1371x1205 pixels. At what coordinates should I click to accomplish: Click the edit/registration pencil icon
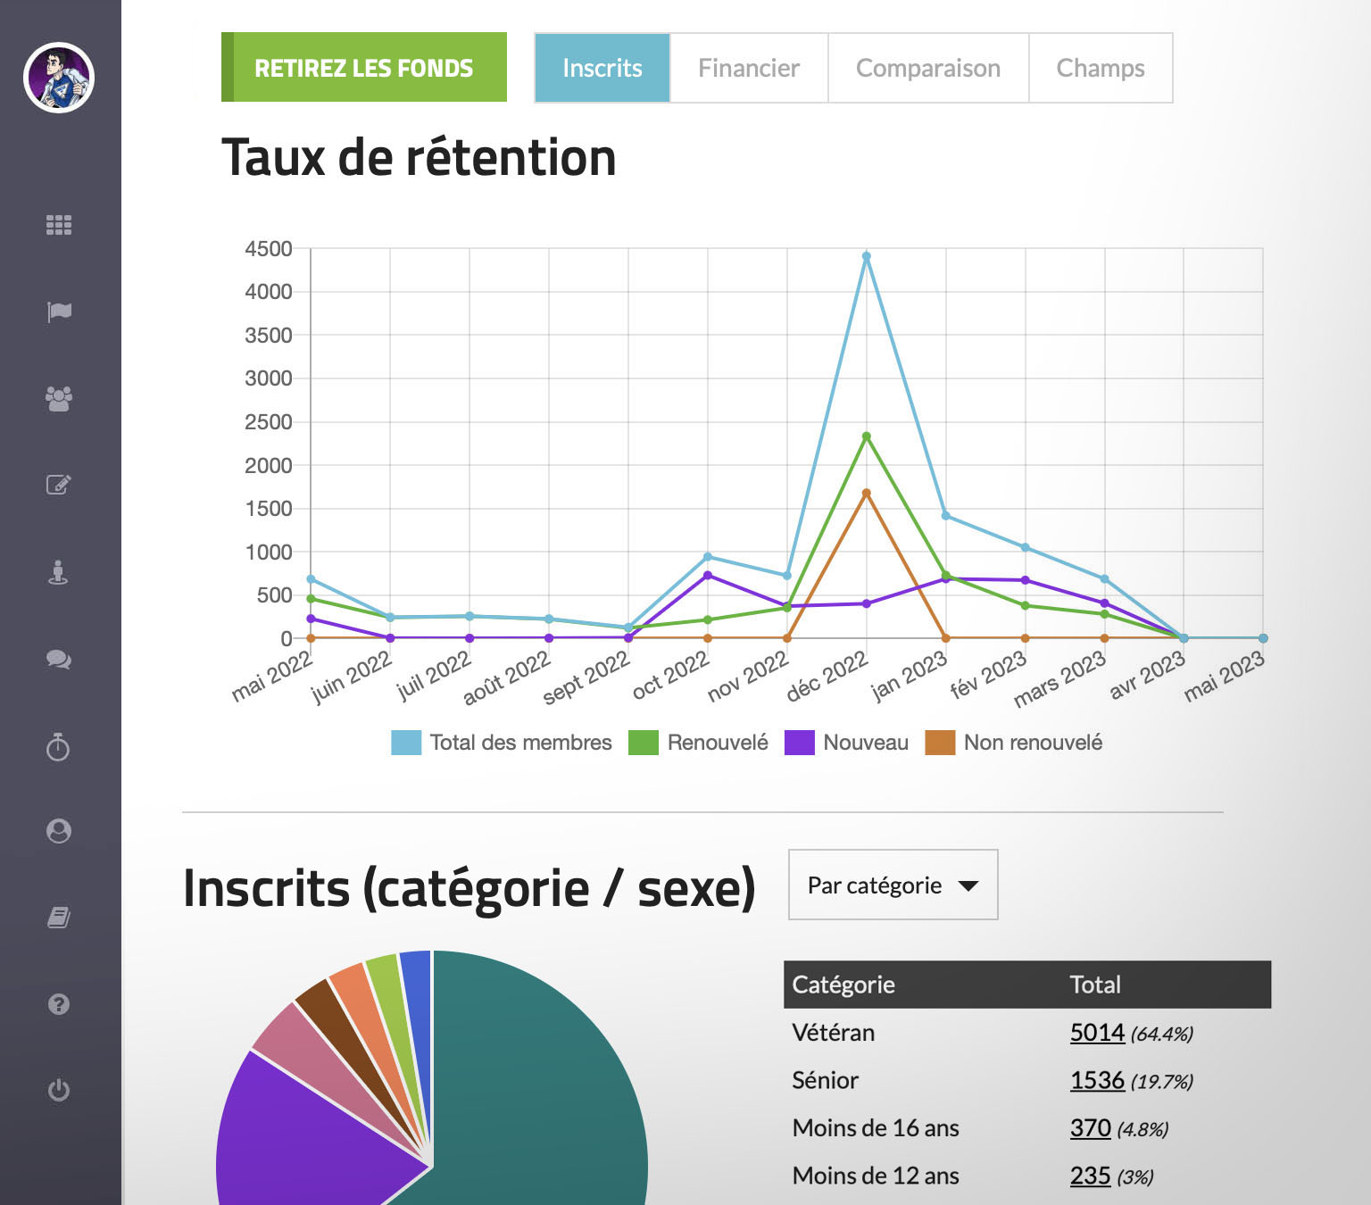click(x=59, y=486)
